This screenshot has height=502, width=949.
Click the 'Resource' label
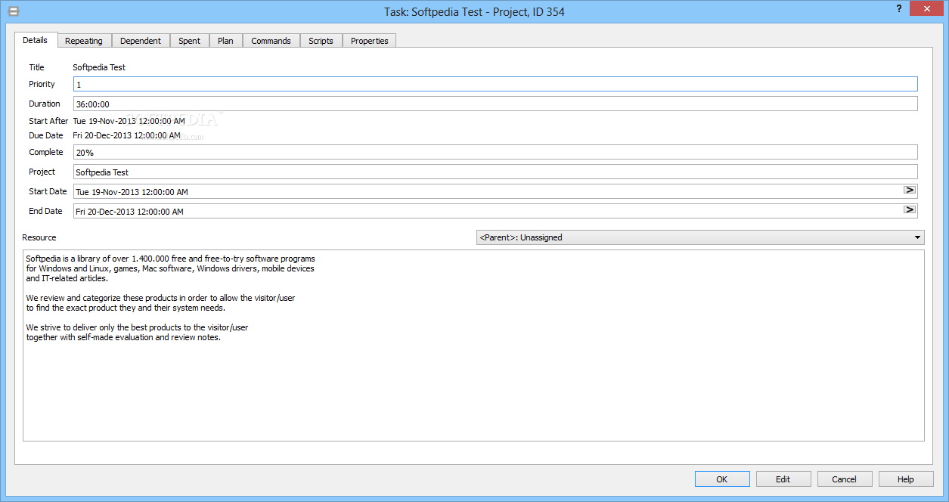(39, 237)
